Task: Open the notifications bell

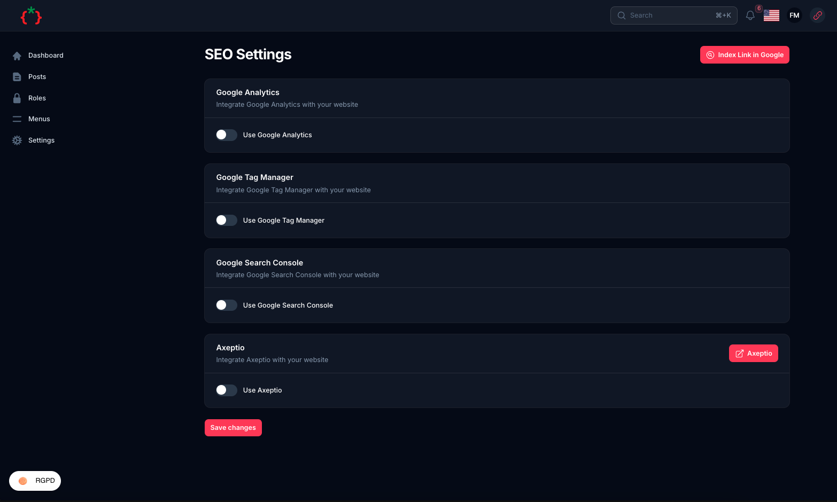Action: click(x=750, y=15)
